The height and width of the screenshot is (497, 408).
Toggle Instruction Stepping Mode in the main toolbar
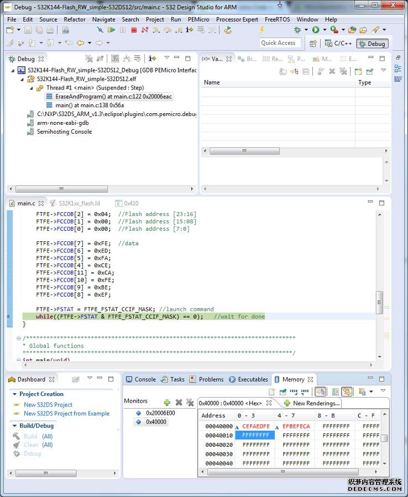(x=190, y=30)
